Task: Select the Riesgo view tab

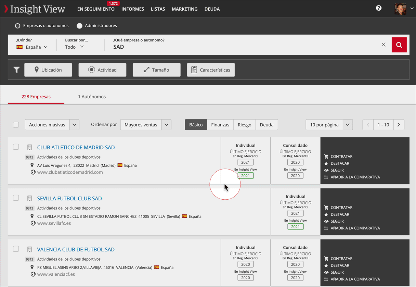Action: [245, 125]
